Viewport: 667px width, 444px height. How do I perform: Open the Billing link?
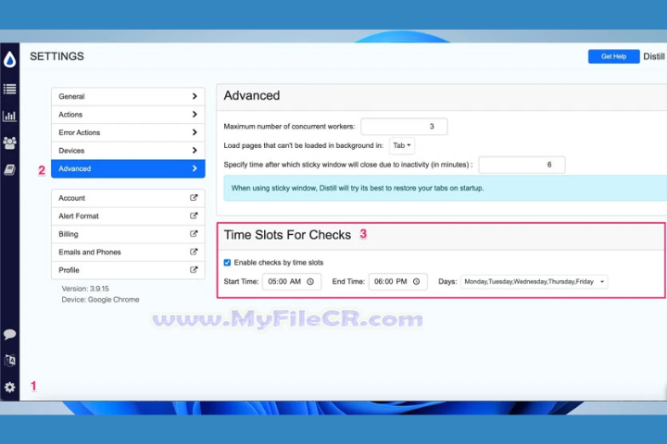pyautogui.click(x=128, y=234)
